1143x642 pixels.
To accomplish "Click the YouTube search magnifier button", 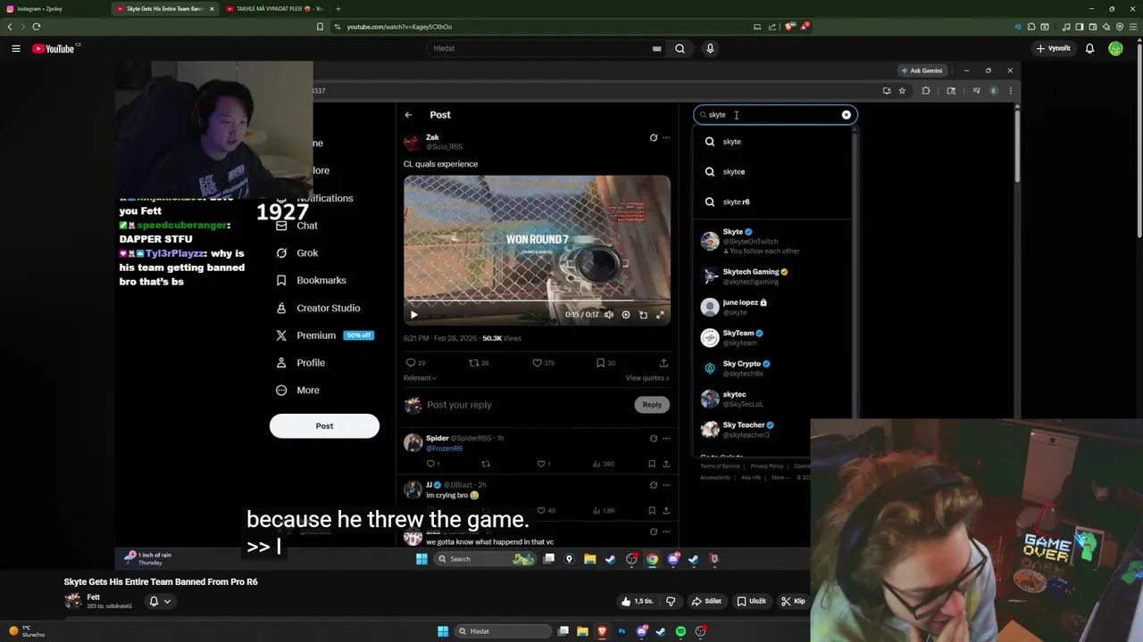I will pos(680,48).
